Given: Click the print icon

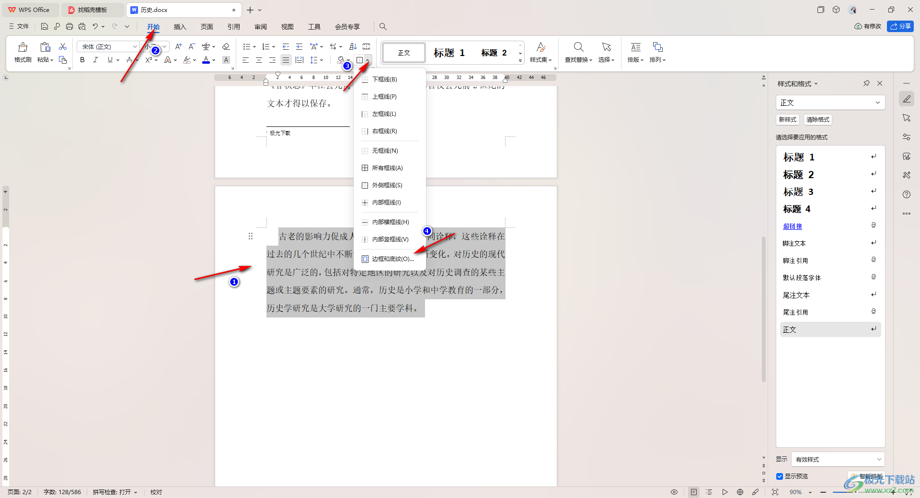Looking at the screenshot, I should coord(69,26).
